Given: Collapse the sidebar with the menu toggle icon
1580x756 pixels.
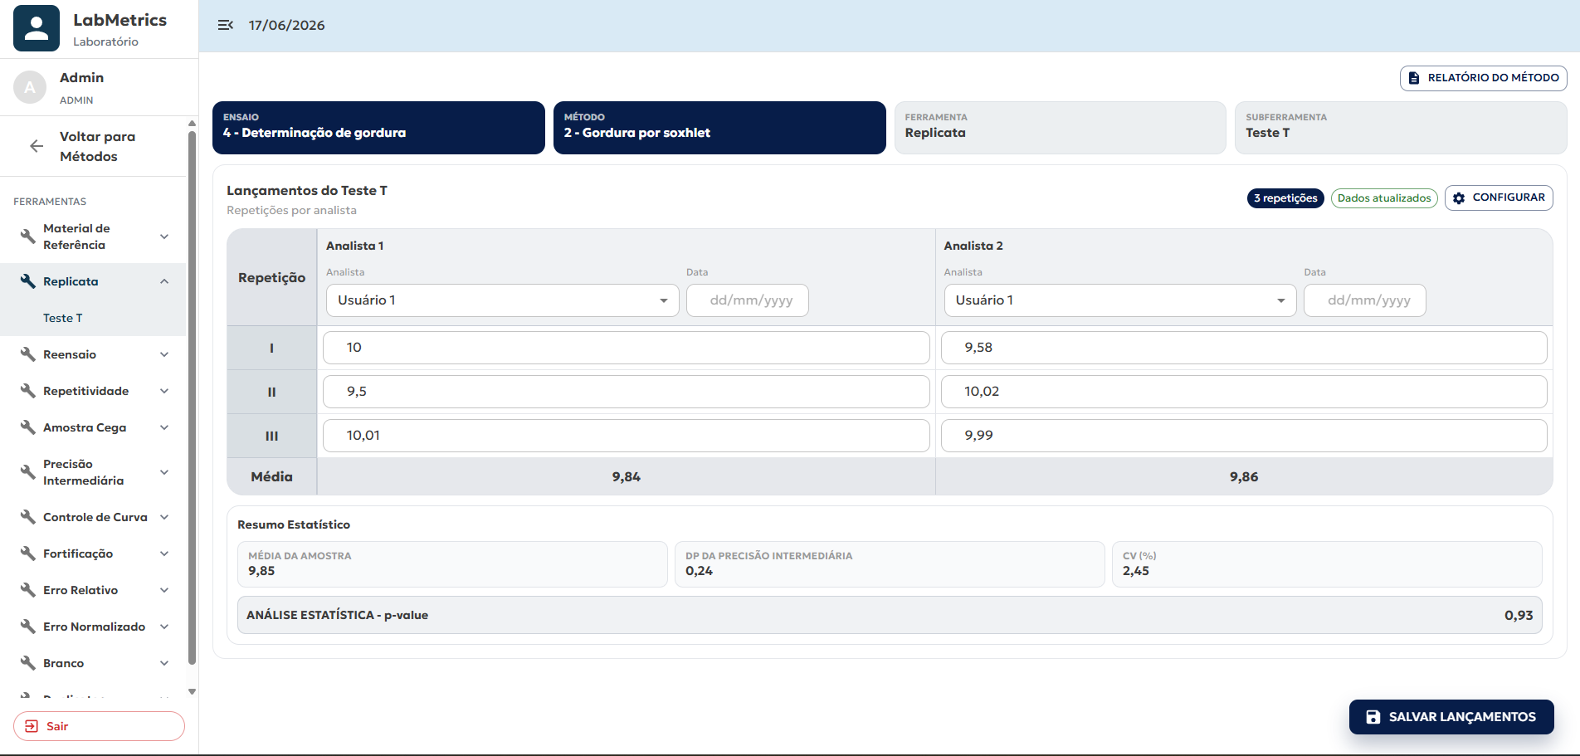Looking at the screenshot, I should tap(226, 25).
